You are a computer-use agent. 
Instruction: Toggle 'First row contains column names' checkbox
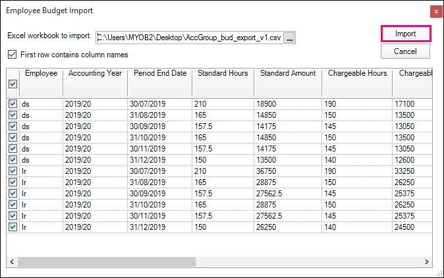12,55
